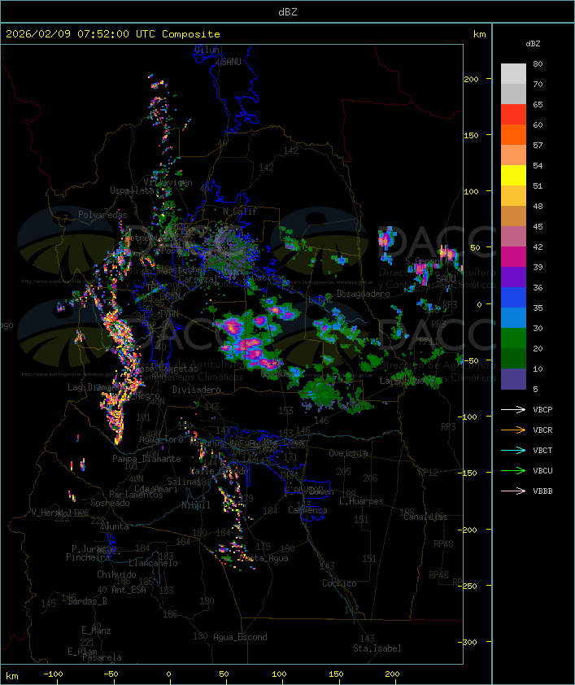Select the slate 5-10 dBZ swatch
The width and height of the screenshot is (575, 685).
[x=513, y=379]
